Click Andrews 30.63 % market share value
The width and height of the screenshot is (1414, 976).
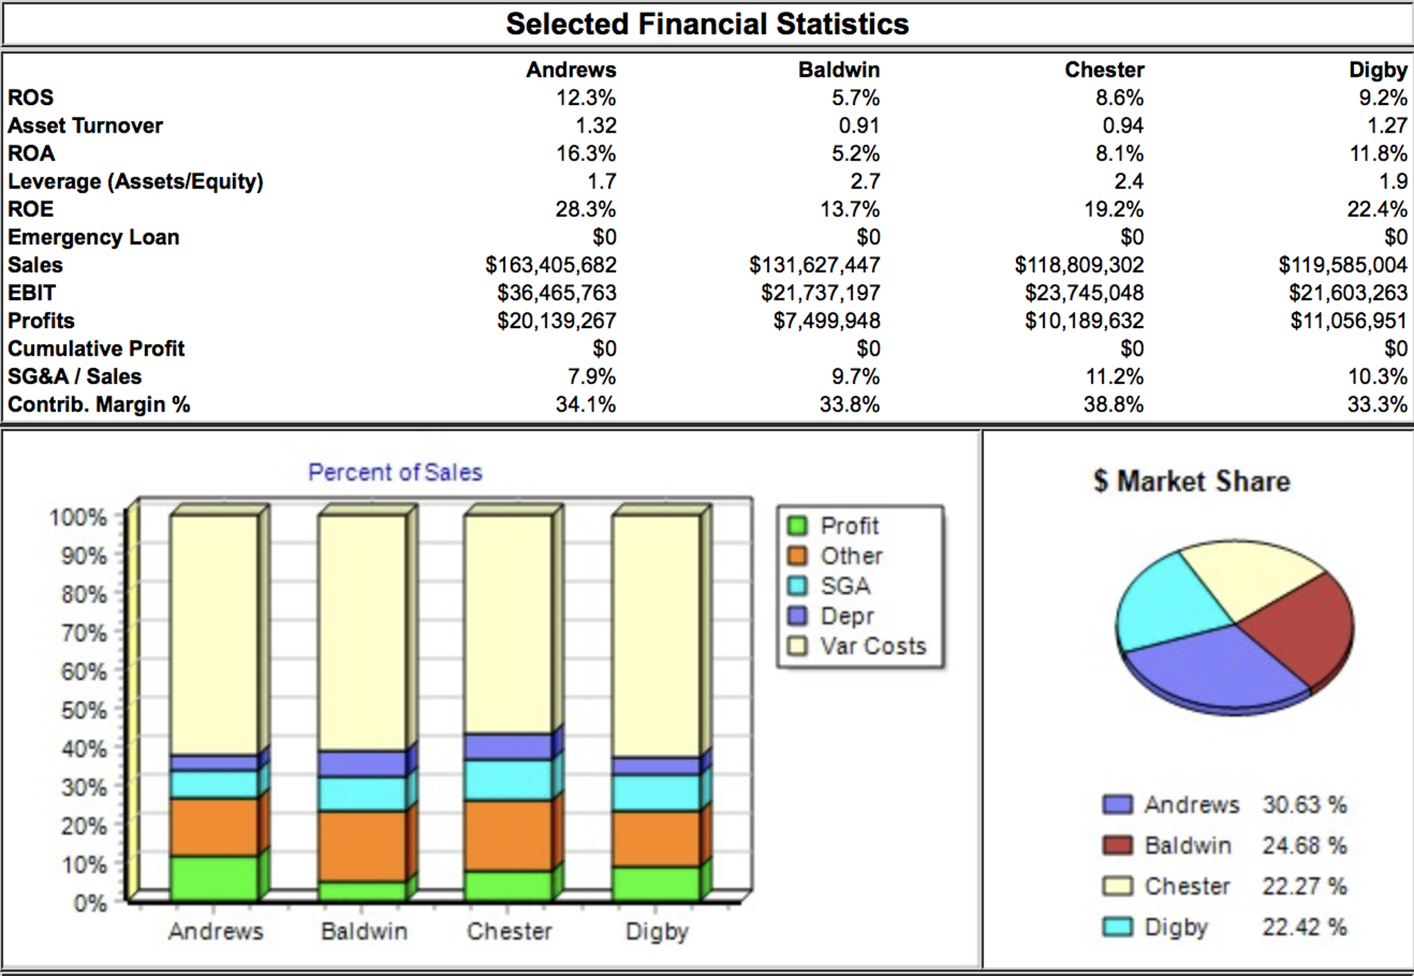pyautogui.click(x=1304, y=805)
